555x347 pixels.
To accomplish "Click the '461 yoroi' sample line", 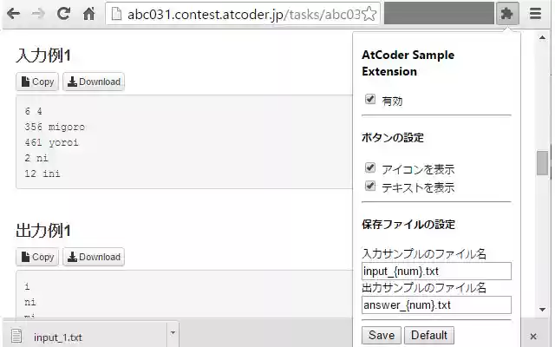I will tap(52, 142).
